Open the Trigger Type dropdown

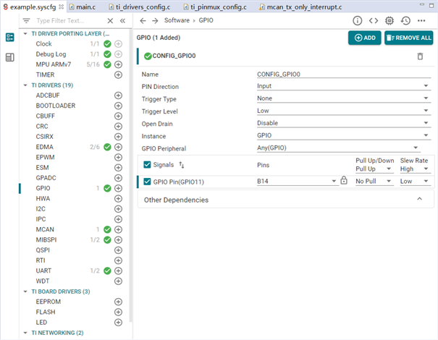344,98
